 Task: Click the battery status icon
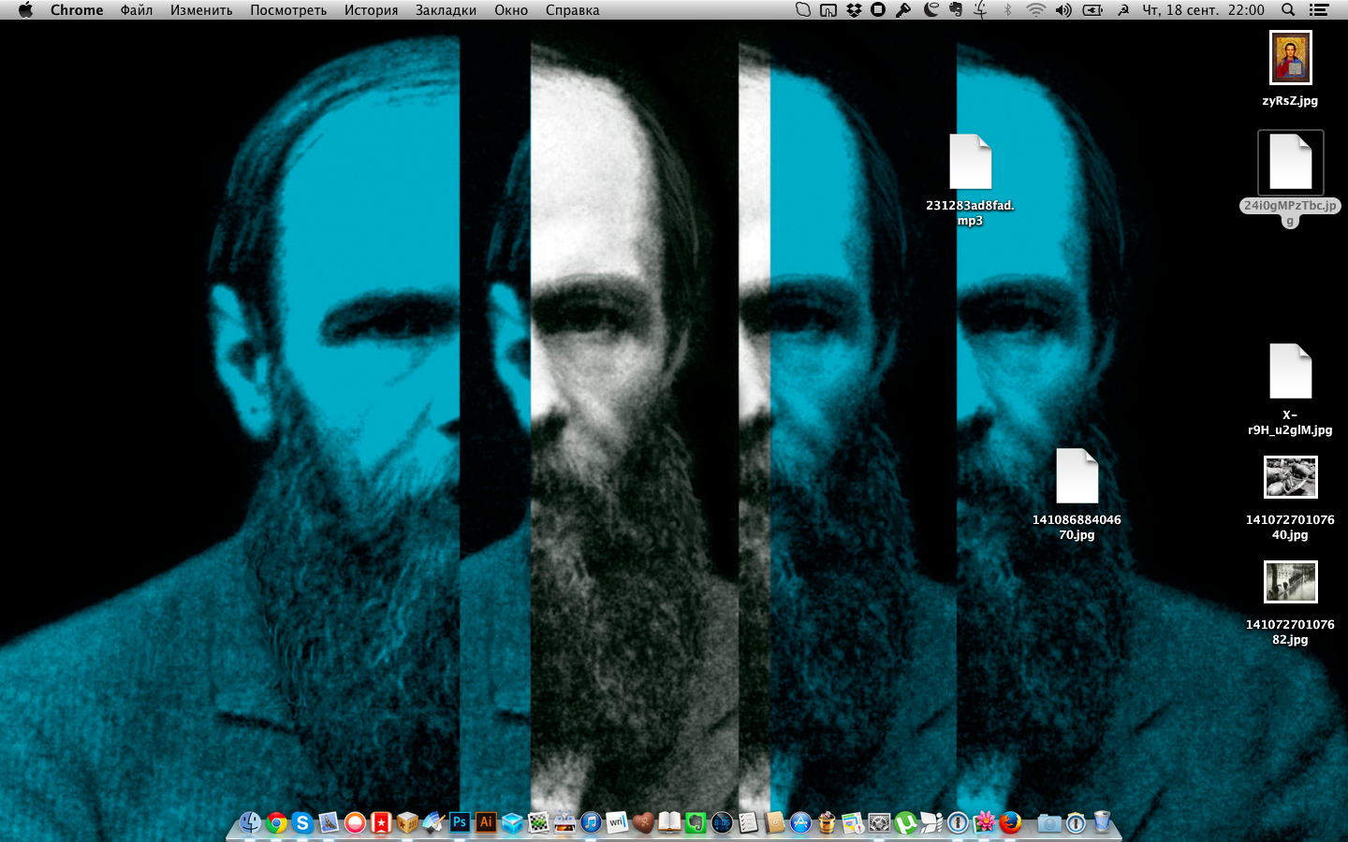click(x=1092, y=10)
